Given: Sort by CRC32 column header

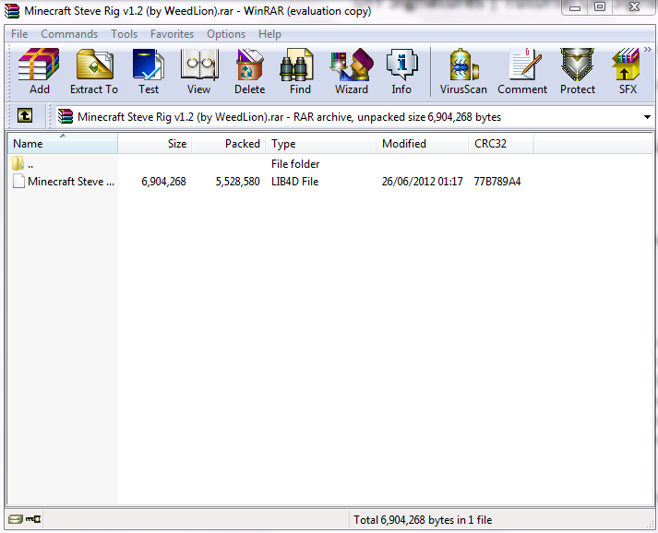Looking at the screenshot, I should pyautogui.click(x=500, y=144).
